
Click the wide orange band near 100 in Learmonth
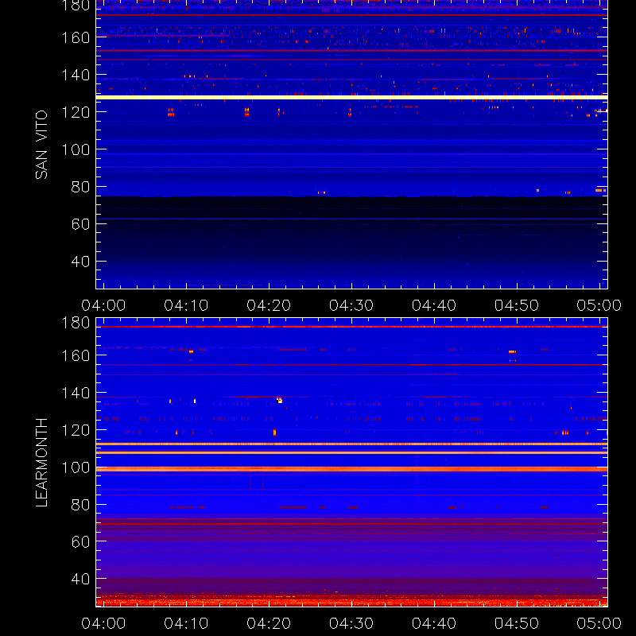[x=351, y=469]
